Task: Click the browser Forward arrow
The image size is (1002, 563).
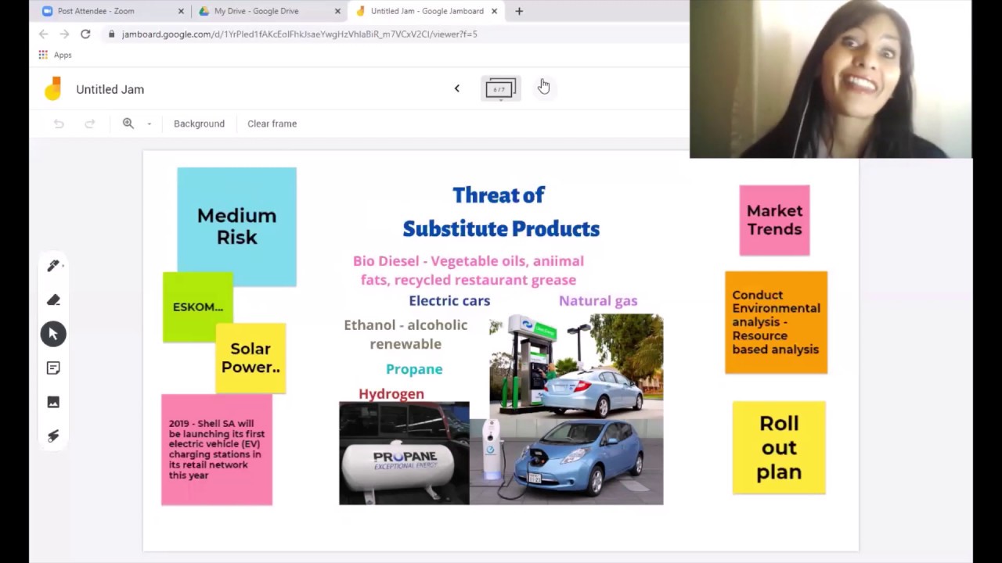Action: [x=64, y=34]
